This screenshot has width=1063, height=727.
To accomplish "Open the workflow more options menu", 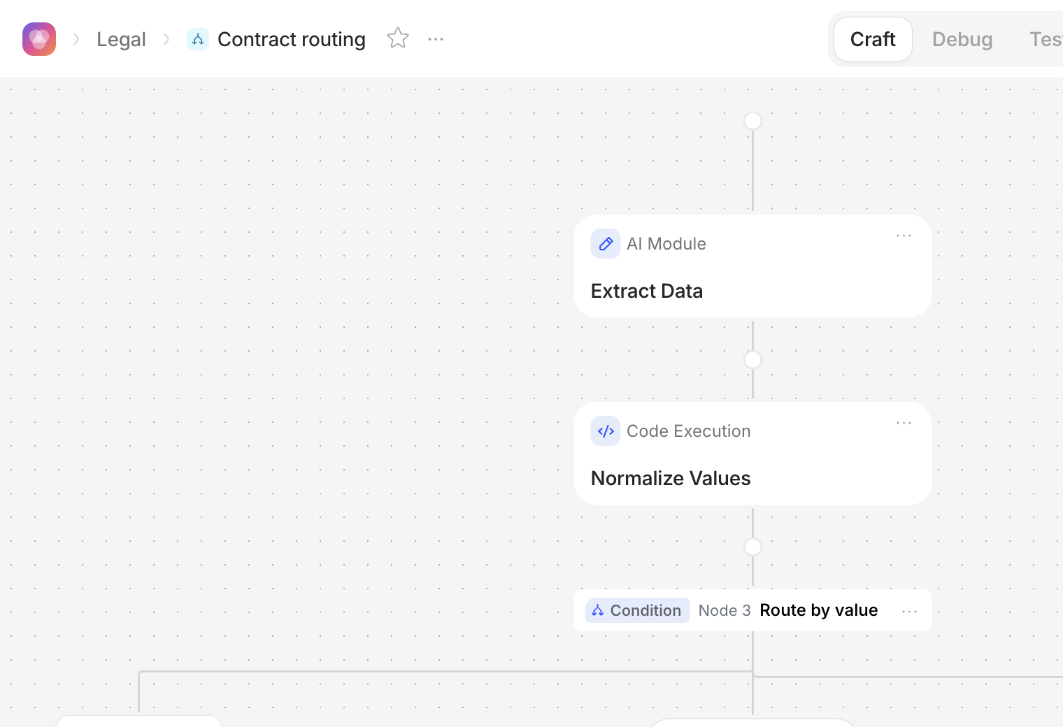I will [436, 39].
